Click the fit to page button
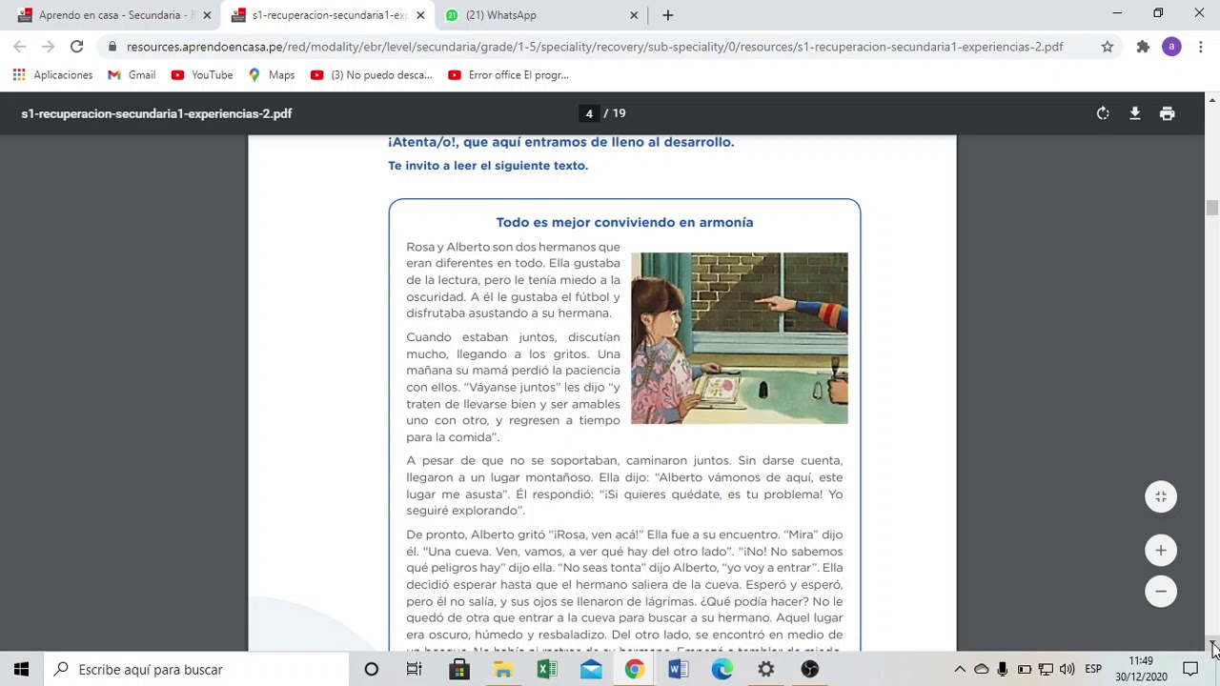This screenshot has width=1220, height=686. click(1161, 496)
